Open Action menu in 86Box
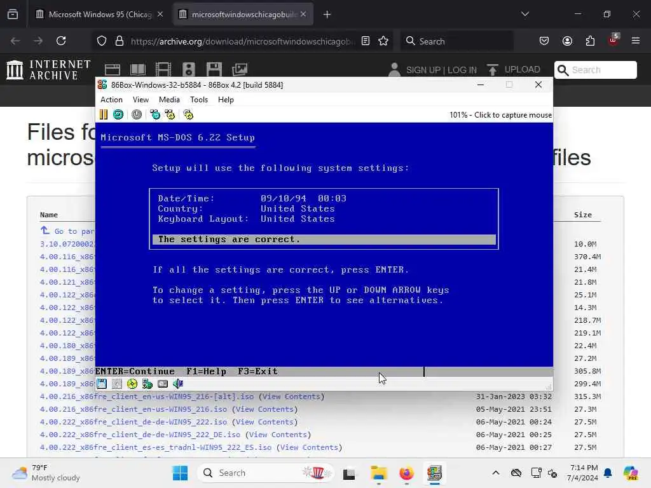Screen dimensions: 651x488 [111, 100]
